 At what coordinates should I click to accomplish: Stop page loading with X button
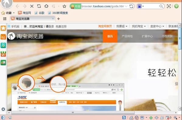tap(32, 6)
